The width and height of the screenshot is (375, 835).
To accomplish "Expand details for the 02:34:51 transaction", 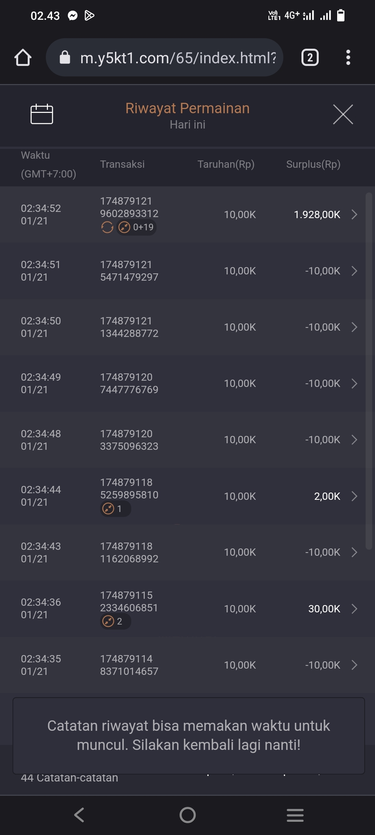I will [354, 271].
